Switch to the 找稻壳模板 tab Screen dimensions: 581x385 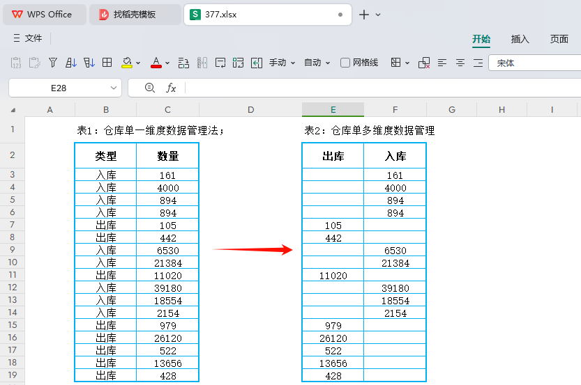(x=135, y=15)
